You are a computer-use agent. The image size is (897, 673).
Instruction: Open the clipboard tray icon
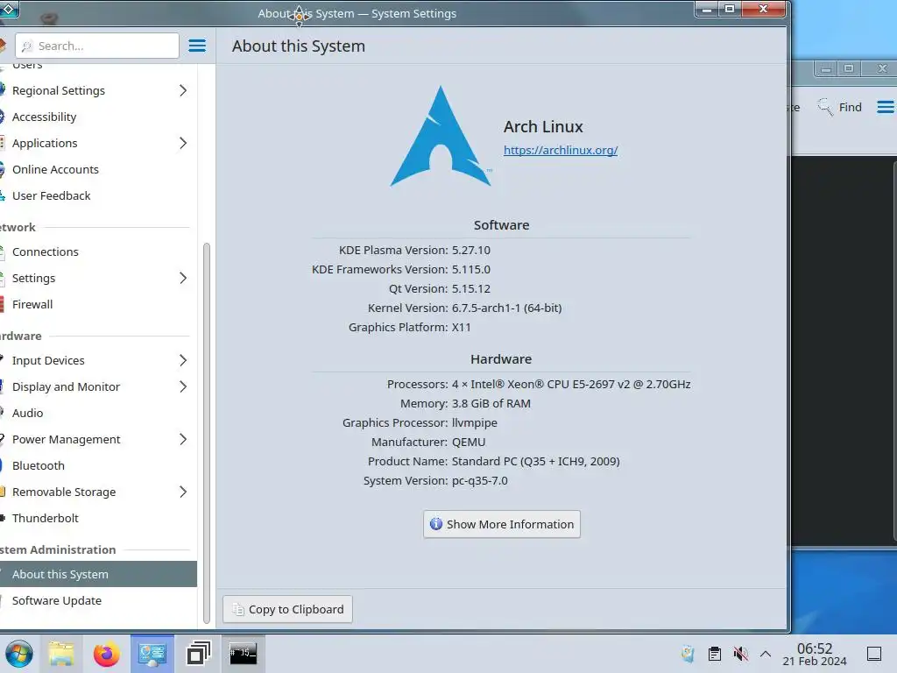coord(714,654)
